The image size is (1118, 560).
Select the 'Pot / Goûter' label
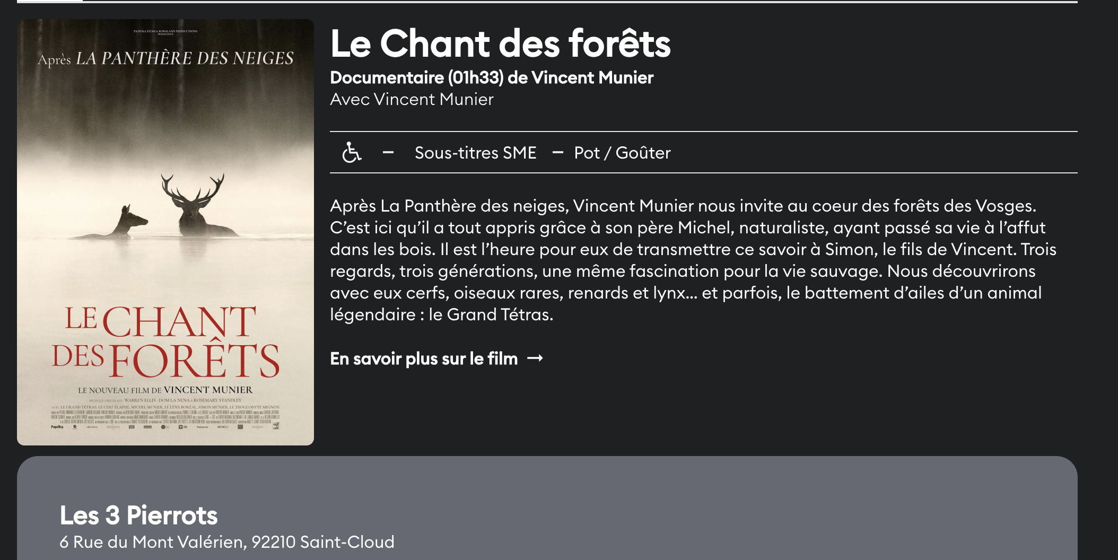pyautogui.click(x=622, y=153)
